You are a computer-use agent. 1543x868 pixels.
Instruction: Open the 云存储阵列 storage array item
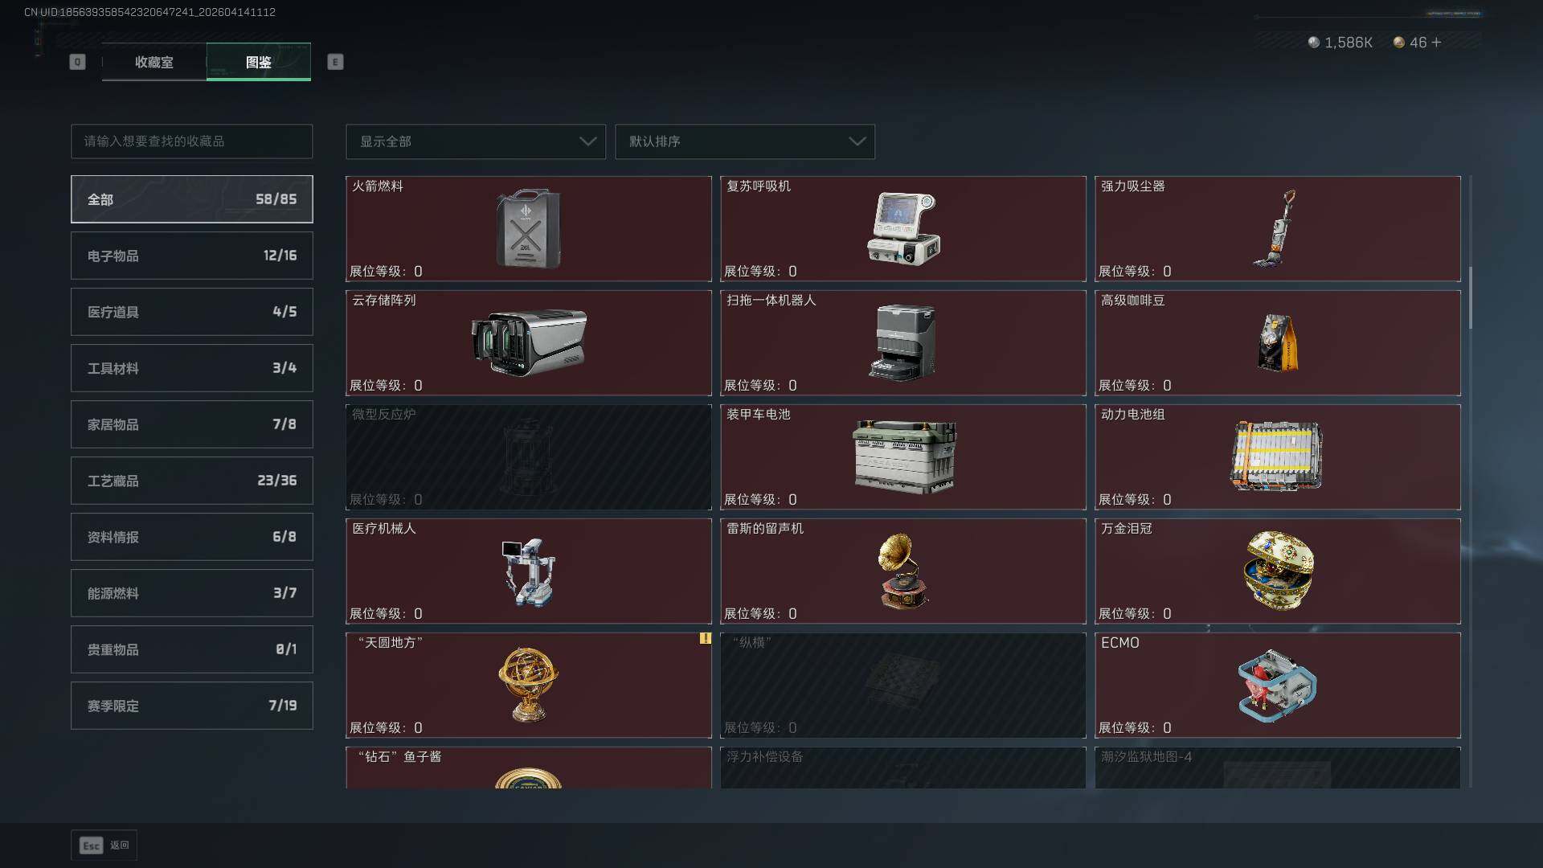pyautogui.click(x=529, y=343)
